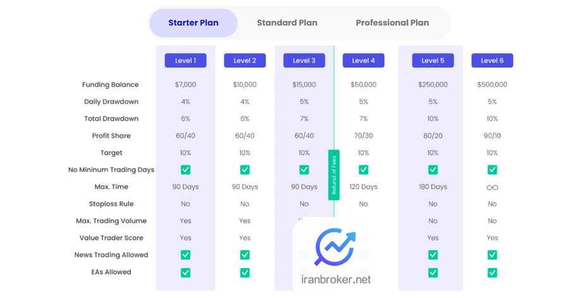Screen dimensions: 569x298
Task: Click Level 4 No Minimum Trading Days checkmark
Action: tap(364, 170)
